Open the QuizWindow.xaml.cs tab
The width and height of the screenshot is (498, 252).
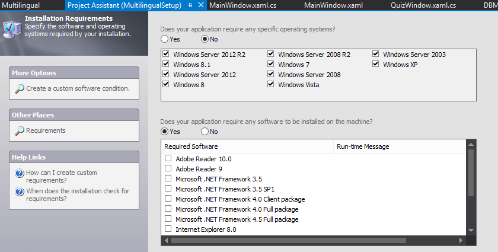pyautogui.click(x=423, y=5)
